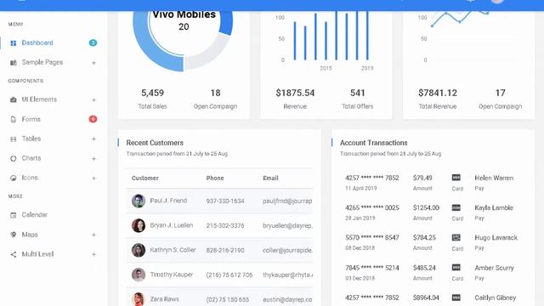Click the $7841.12 Total Revenue figure

438,93
